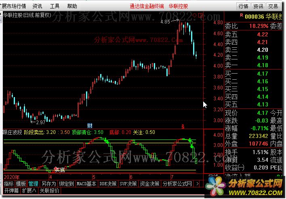Click the 现价 4.17 value
Image resolution: width=286 pixels, height=199 pixels.
[x=263, y=113]
